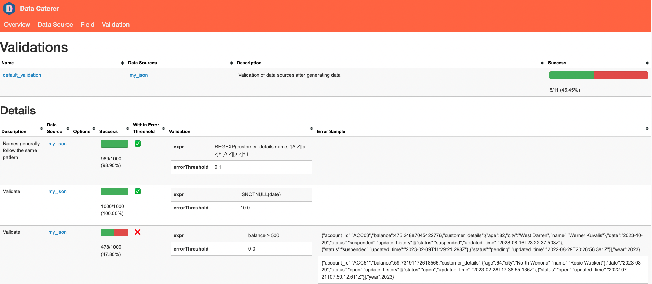The width and height of the screenshot is (652, 284).
Task: Click sort arrows for top Description column
Action: pyautogui.click(x=542, y=63)
